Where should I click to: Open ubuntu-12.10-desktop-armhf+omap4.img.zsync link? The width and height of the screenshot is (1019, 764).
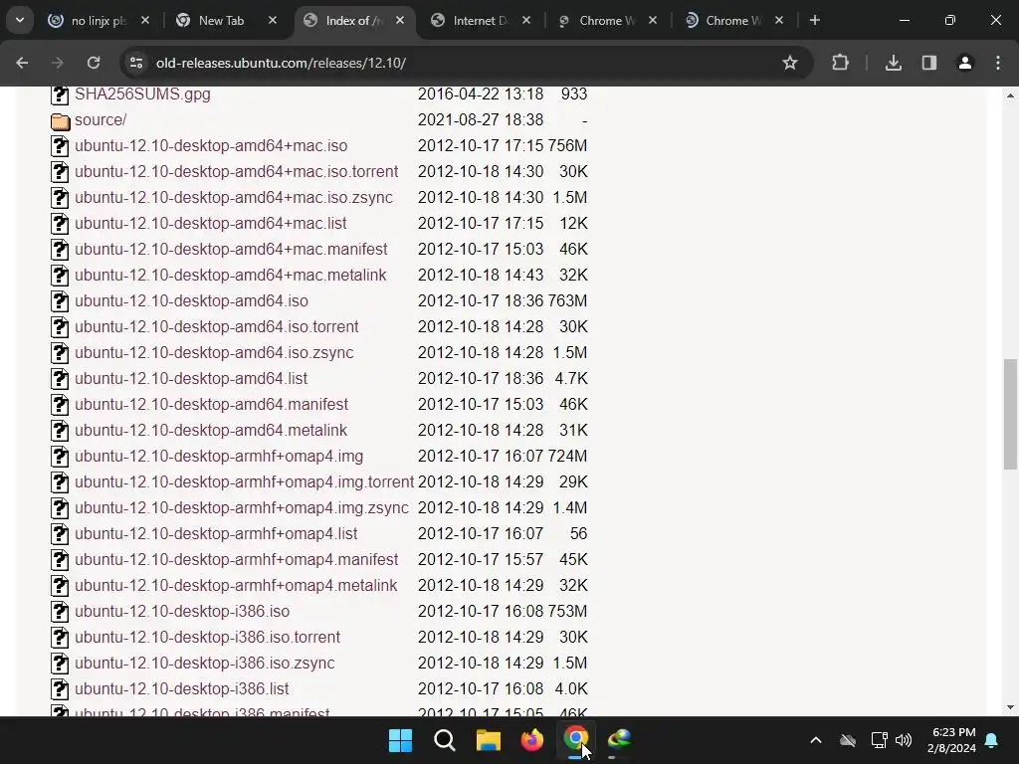click(x=242, y=507)
